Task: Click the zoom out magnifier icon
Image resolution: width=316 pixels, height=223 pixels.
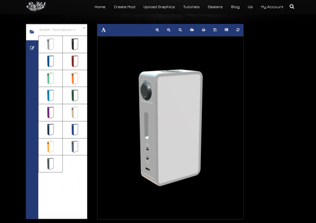Action: pos(169,30)
